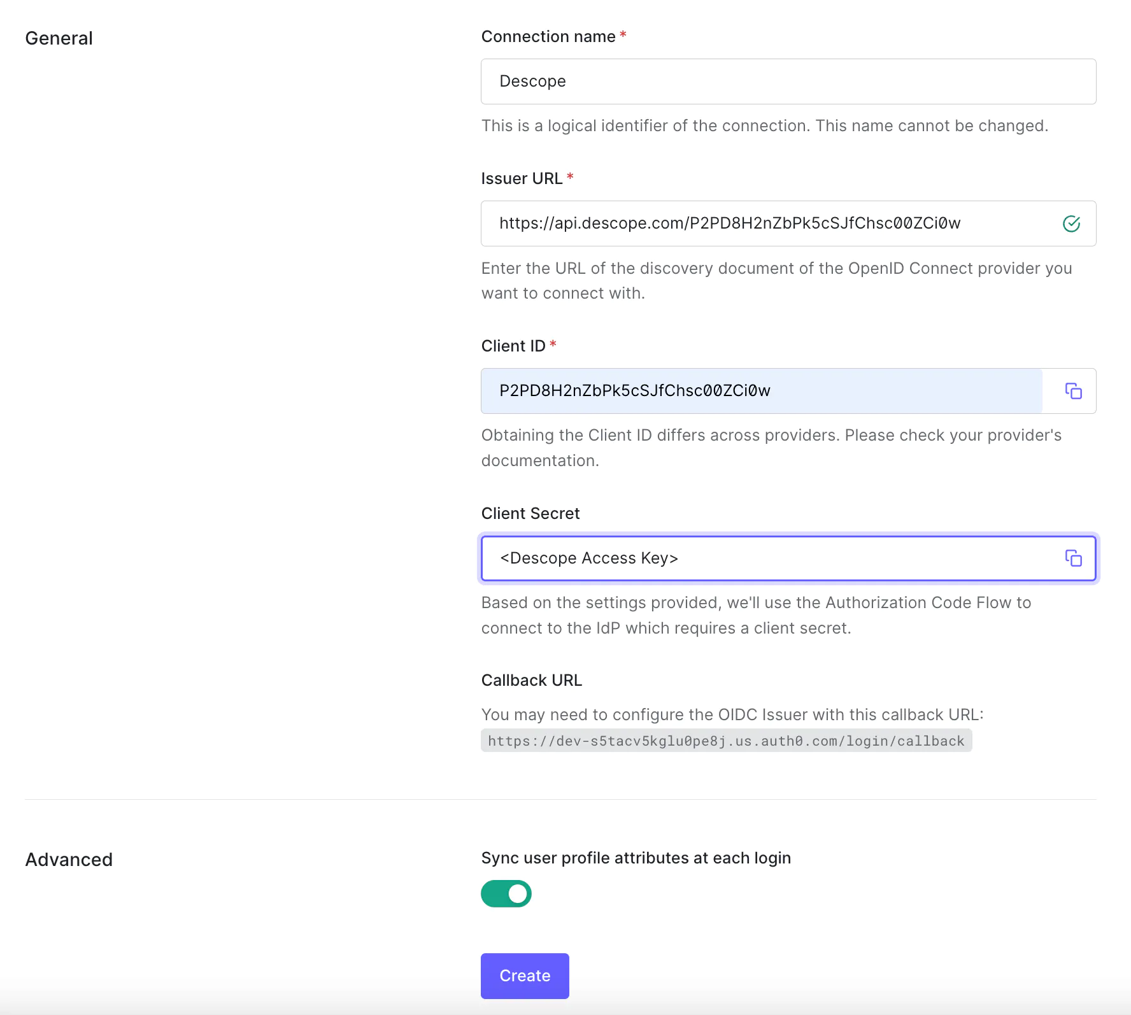The height and width of the screenshot is (1015, 1131).
Task: Click the Connection name label
Action: (549, 36)
